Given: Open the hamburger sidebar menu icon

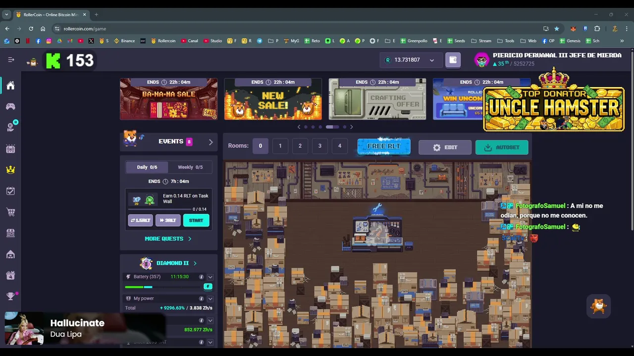Looking at the screenshot, I should click(x=11, y=60).
